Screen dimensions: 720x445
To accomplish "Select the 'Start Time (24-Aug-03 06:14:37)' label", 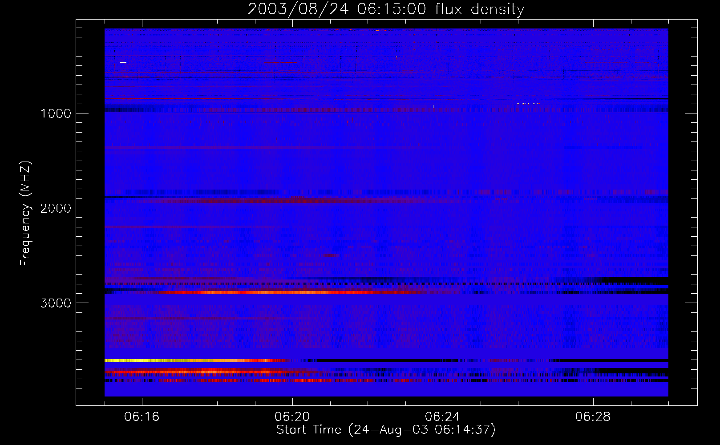I will 386,430.
